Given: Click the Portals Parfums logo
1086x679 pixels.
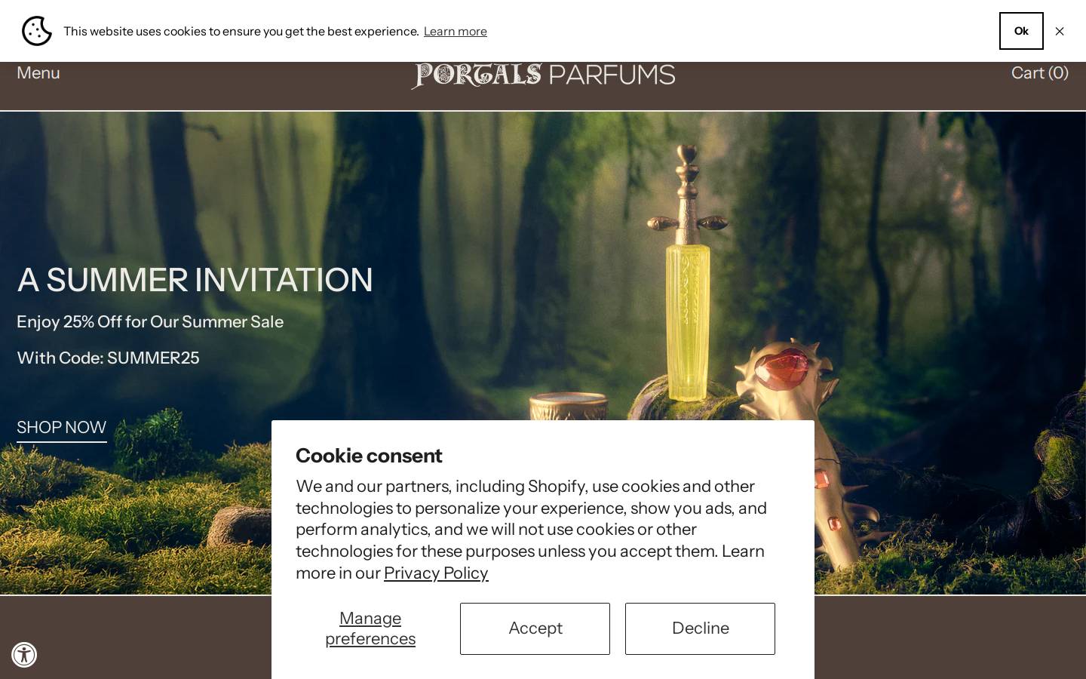Looking at the screenshot, I should 543,75.
